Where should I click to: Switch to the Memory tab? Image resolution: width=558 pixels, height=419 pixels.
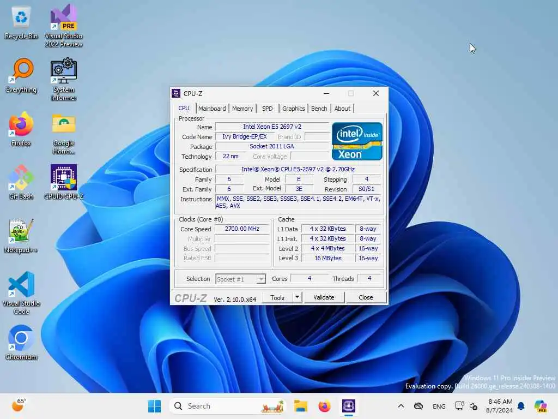coord(242,109)
